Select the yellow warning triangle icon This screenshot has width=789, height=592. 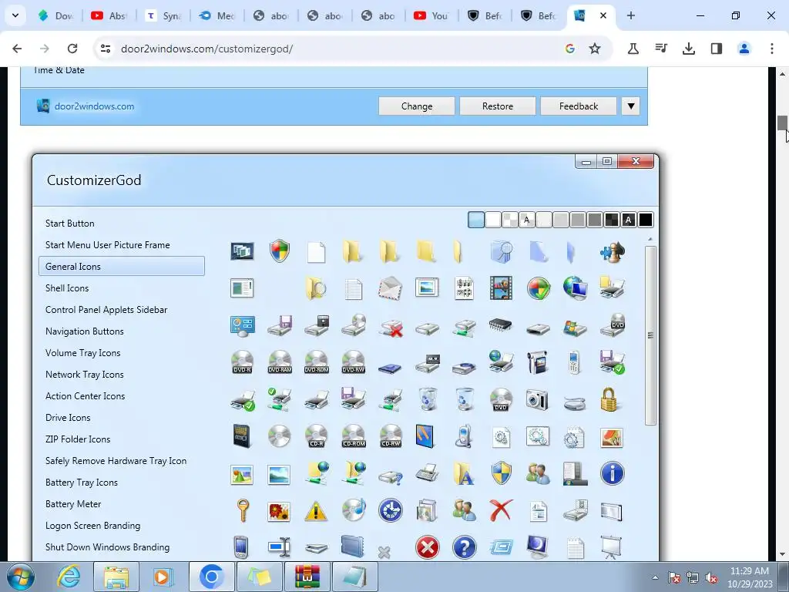pos(316,511)
